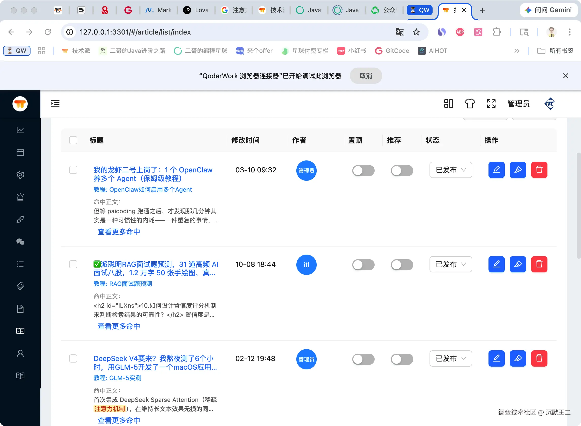
Task: Open the settings gear sidebar icon
Action: pos(20,175)
